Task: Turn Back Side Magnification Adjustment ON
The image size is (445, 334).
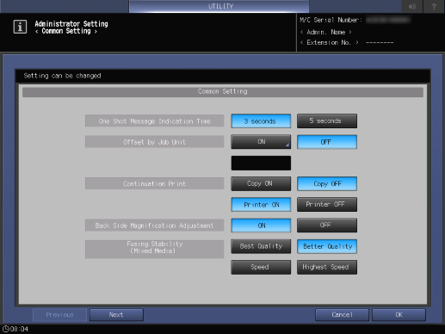Action: [x=261, y=226]
